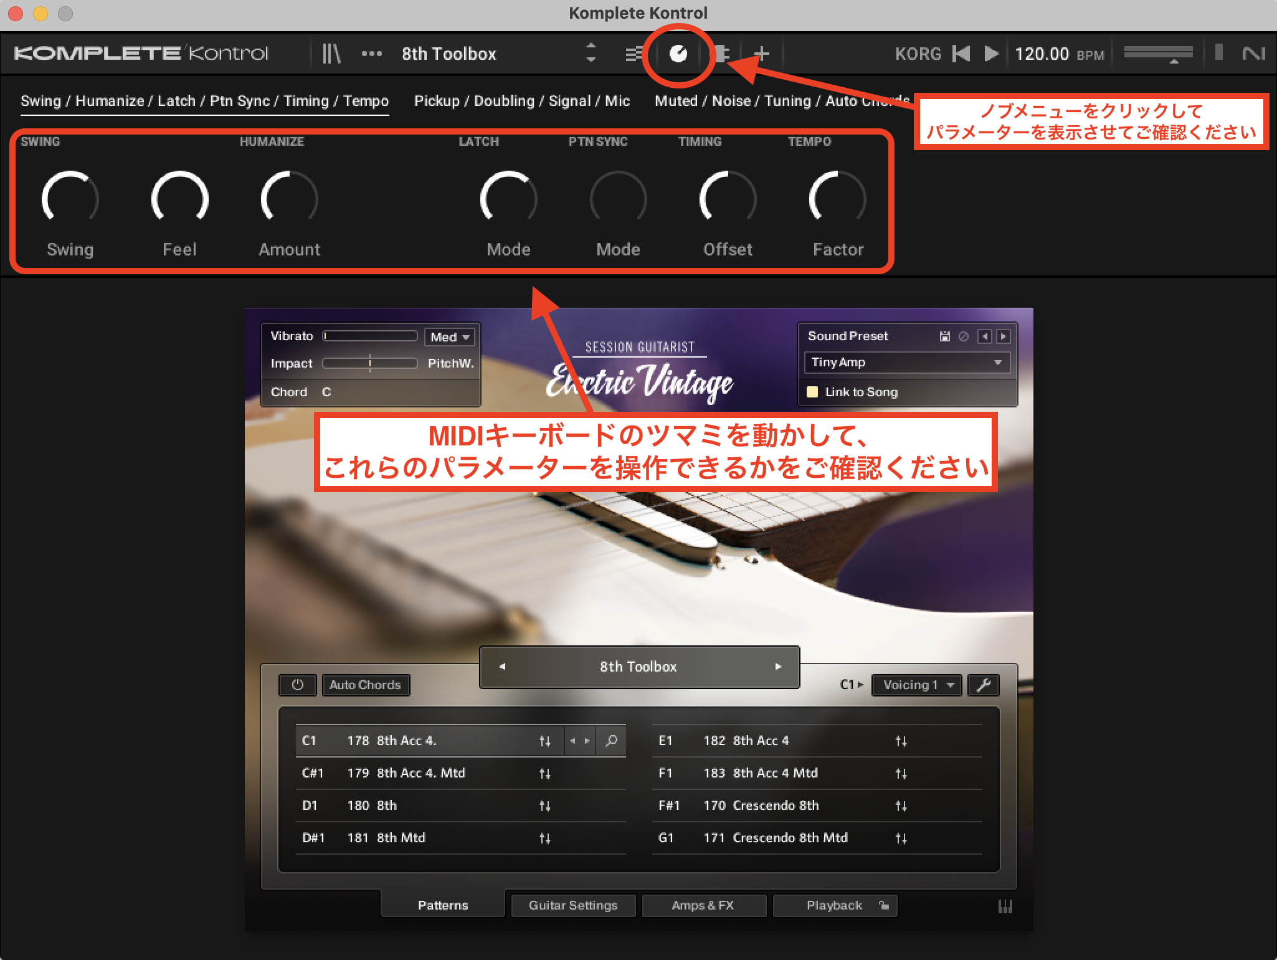
Task: Open the Tiny Amp preset dropdown
Action: pyautogui.click(x=907, y=362)
